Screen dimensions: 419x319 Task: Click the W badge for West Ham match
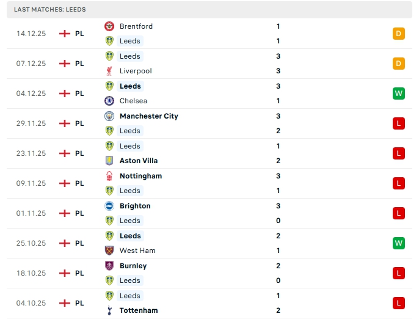click(399, 243)
